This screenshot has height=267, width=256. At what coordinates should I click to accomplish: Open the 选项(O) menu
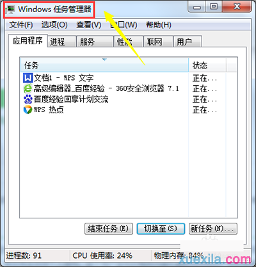(54, 25)
